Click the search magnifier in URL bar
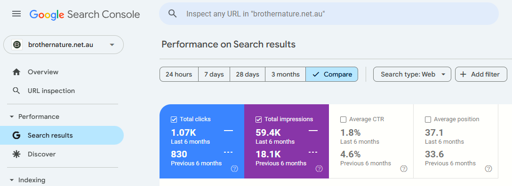 pyautogui.click(x=172, y=14)
